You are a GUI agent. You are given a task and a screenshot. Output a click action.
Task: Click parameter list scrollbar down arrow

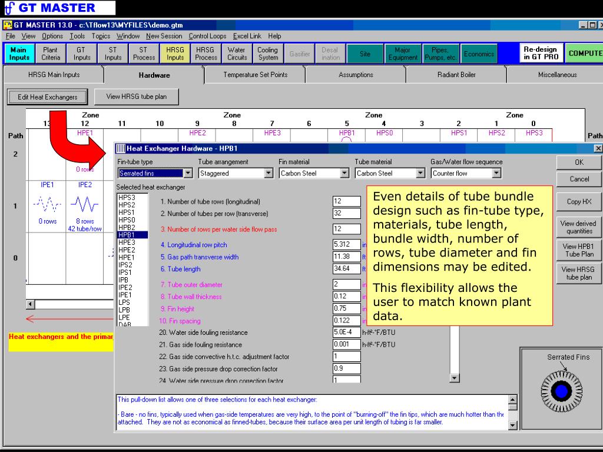coord(454,378)
